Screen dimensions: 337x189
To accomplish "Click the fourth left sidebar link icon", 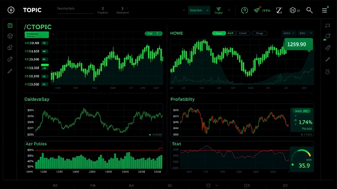I will (10, 59).
